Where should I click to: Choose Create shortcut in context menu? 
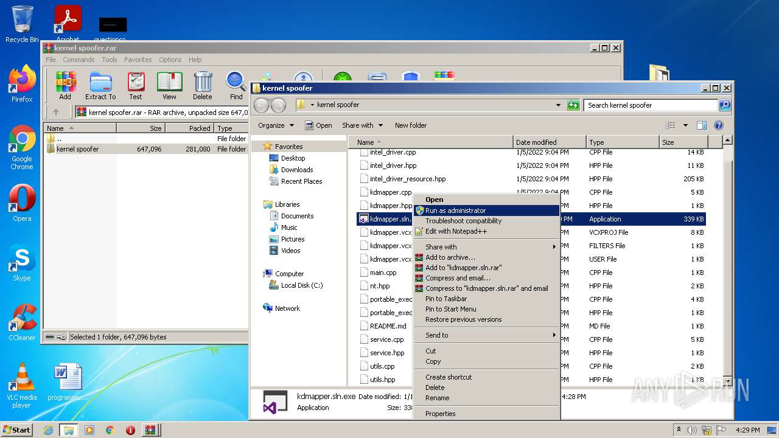click(x=486, y=377)
